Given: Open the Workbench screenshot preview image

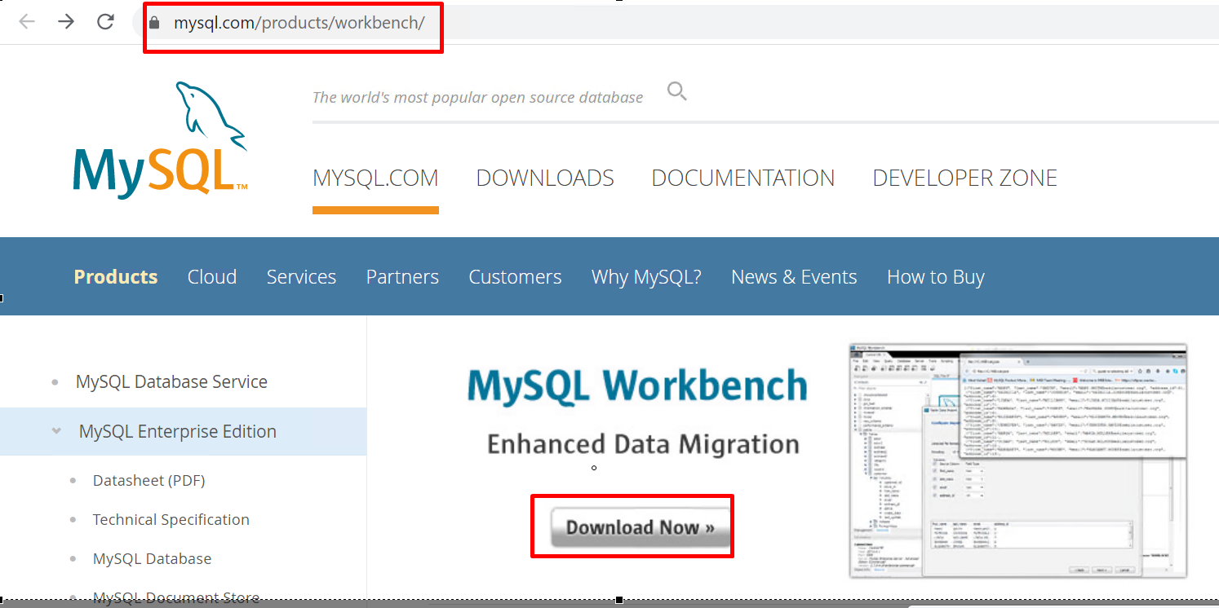Looking at the screenshot, I should coord(1017,459).
